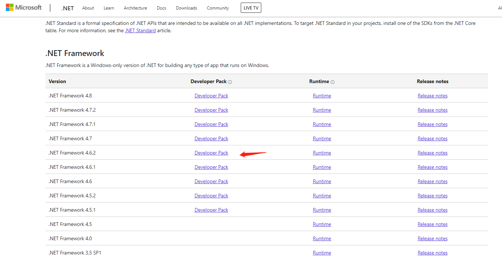The image size is (502, 275).
Task: Open the .NET Standard article link
Action: pyautogui.click(x=140, y=31)
